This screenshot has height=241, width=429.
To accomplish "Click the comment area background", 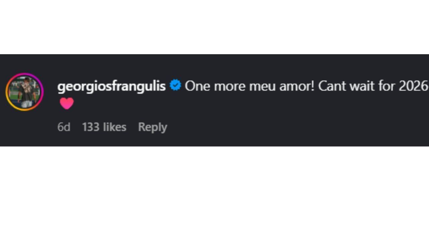I will 268,137.
